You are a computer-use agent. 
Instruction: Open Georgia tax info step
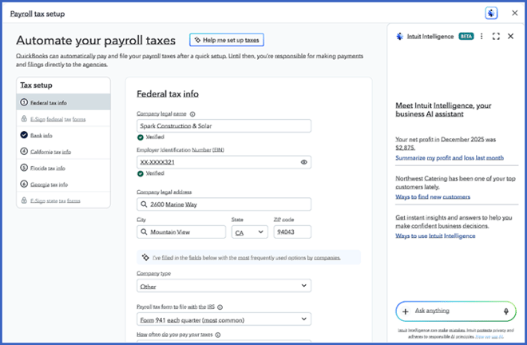click(x=64, y=184)
